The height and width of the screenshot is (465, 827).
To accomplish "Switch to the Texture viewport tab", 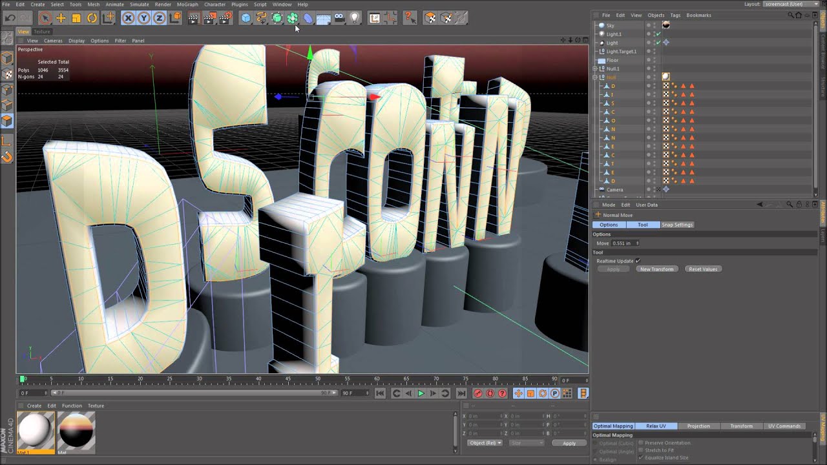I will 41,32.
